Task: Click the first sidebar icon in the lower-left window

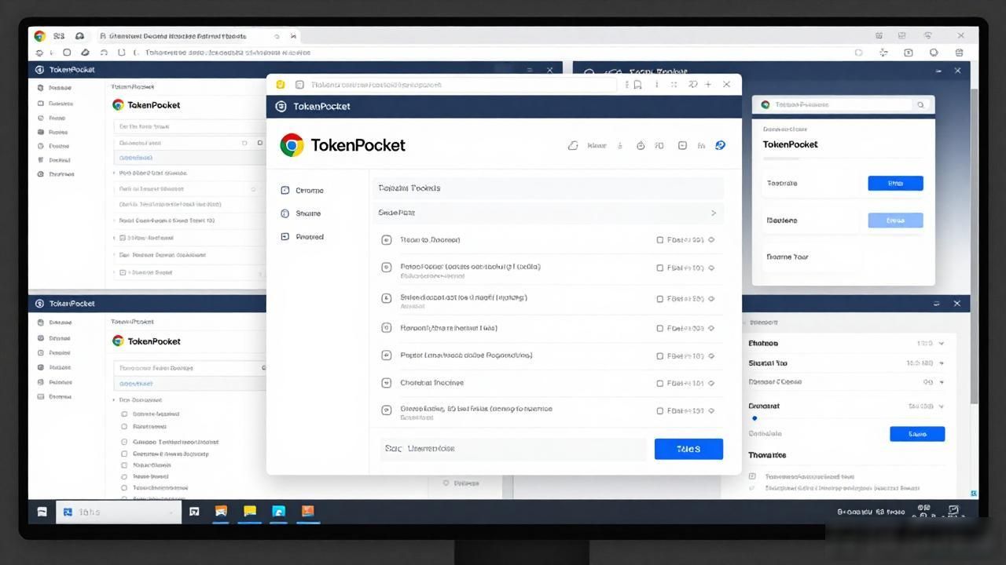Action: click(41, 323)
